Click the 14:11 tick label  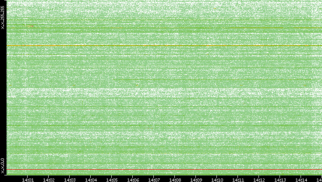238,180
